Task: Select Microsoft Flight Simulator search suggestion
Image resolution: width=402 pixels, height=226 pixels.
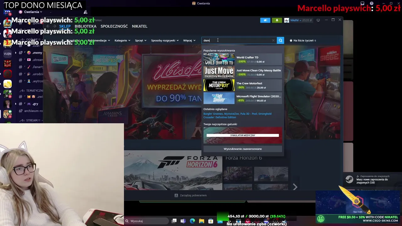Action: 242,98
